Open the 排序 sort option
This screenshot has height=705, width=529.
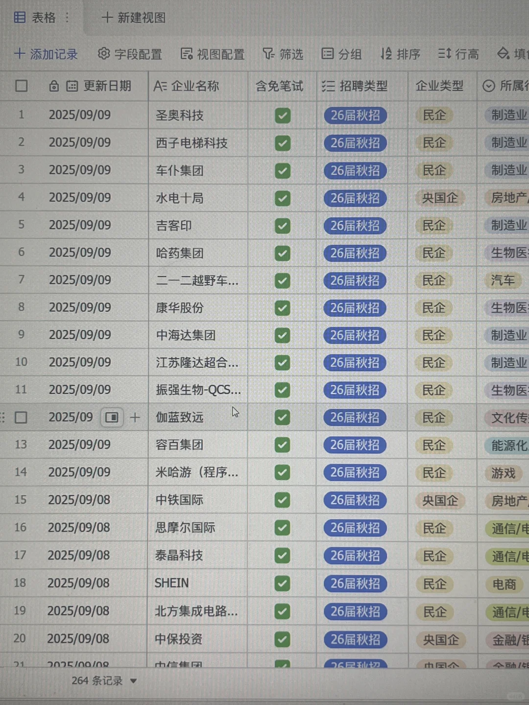(x=400, y=54)
